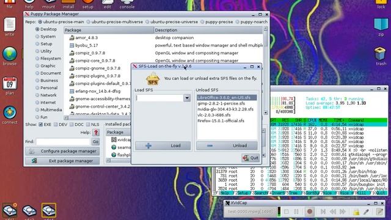Launch the browse globe icon
Screen dimensions: 391x220
(10, 54)
